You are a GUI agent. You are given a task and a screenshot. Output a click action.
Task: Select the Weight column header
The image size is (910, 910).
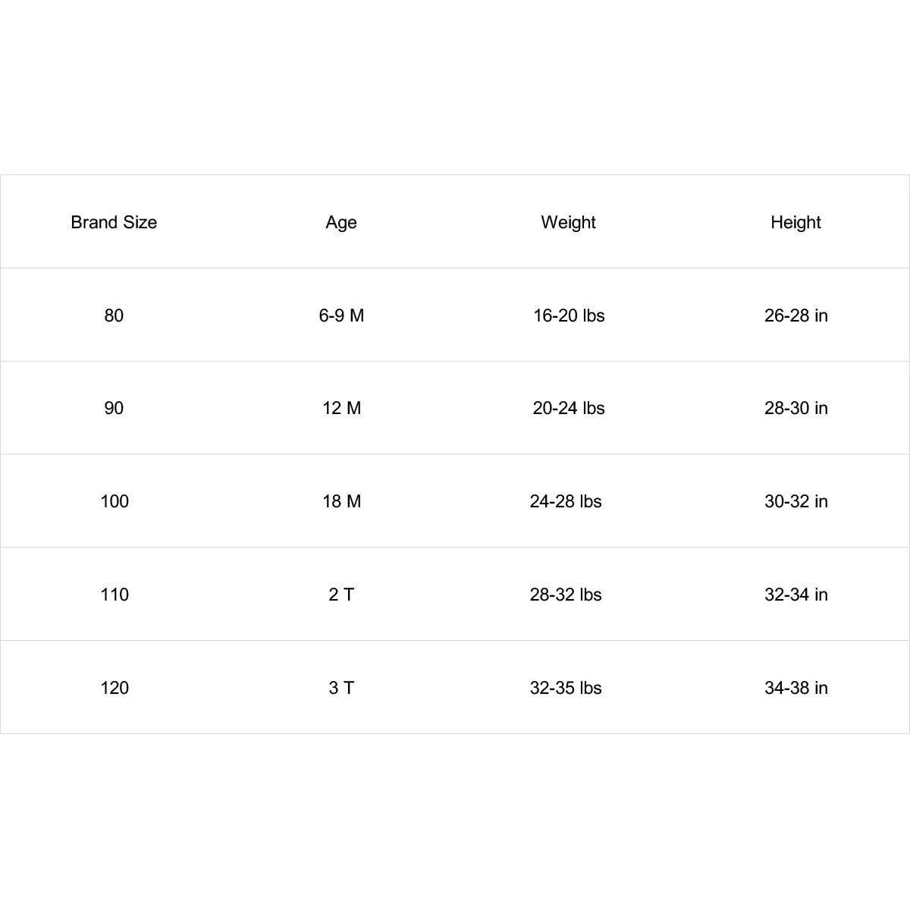tap(568, 222)
